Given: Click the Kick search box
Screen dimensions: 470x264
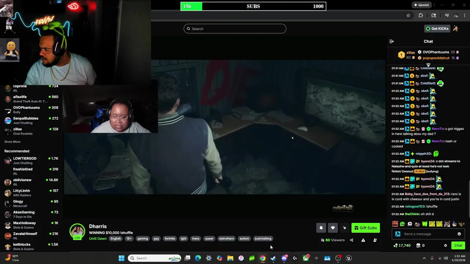Looking at the screenshot, I should tap(235, 29).
